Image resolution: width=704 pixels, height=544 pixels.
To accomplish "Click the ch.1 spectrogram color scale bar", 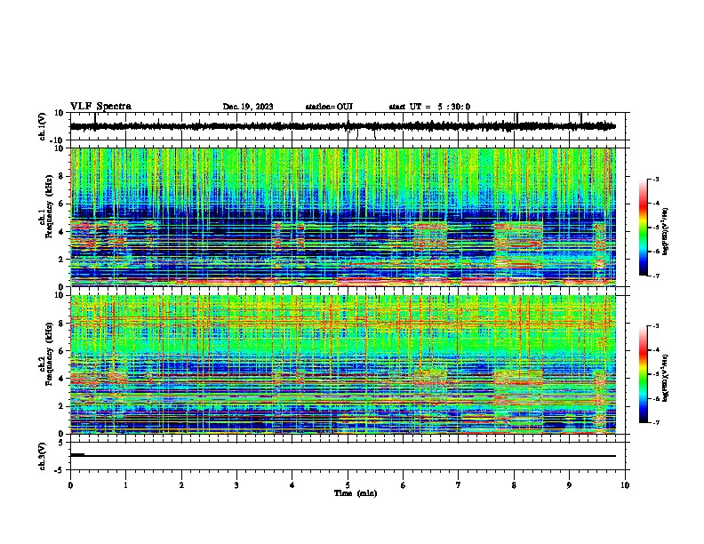I will click(644, 228).
